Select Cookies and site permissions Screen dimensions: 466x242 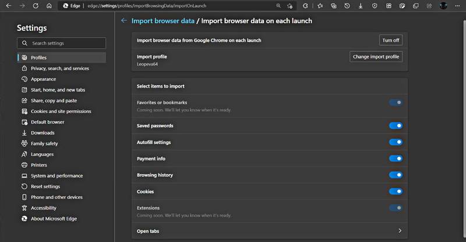[x=62, y=111]
